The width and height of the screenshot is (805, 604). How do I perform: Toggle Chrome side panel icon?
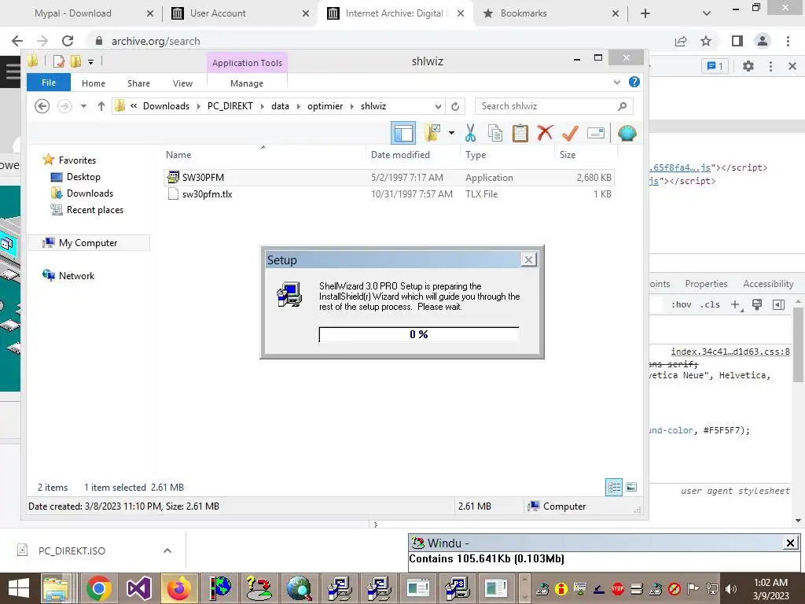point(737,41)
